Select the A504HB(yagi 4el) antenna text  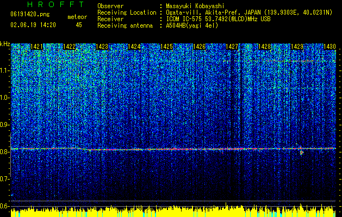192,25
